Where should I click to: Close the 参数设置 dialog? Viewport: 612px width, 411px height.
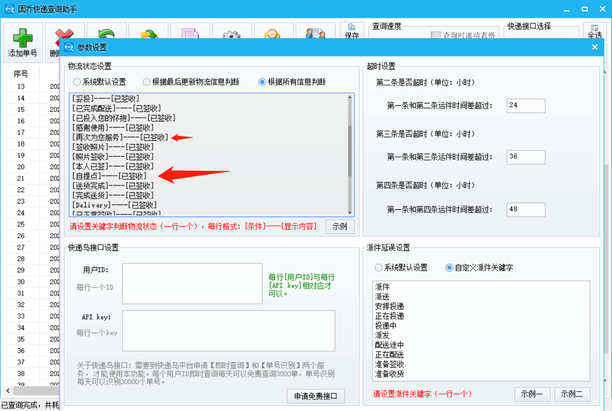[595, 47]
